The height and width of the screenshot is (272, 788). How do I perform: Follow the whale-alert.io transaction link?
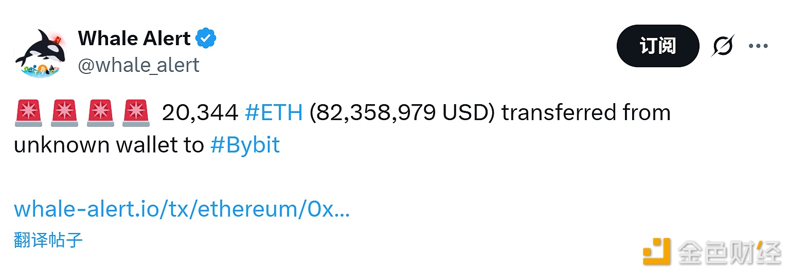coord(182,209)
